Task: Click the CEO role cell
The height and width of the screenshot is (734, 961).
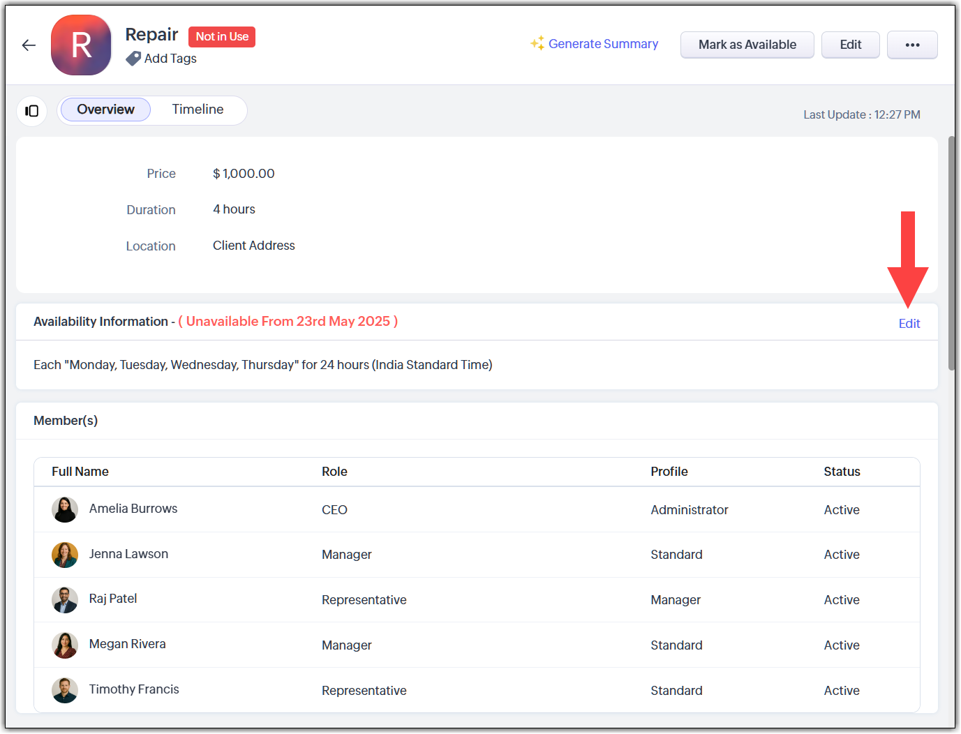Action: [x=334, y=510]
